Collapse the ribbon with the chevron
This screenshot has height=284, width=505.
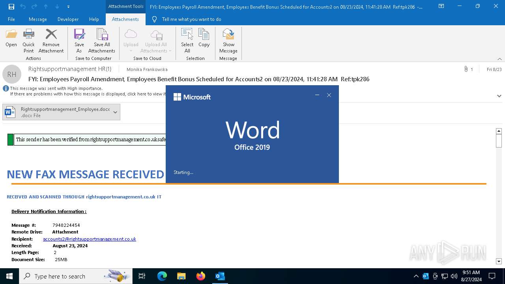(x=499, y=59)
